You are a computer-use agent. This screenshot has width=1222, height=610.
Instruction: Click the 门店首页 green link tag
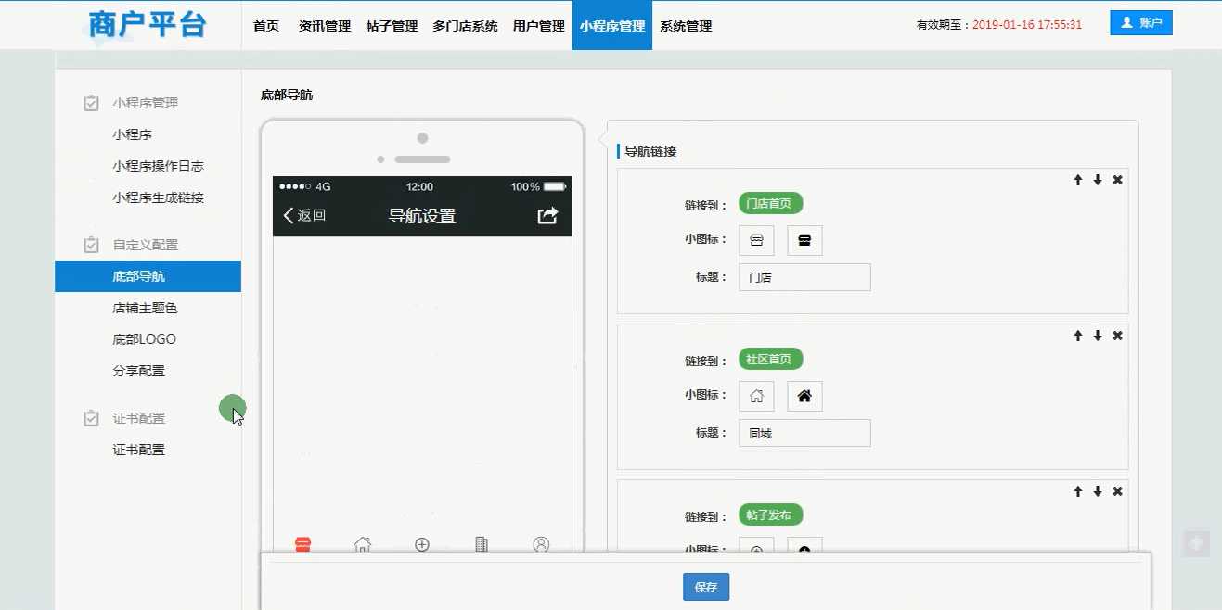pyautogui.click(x=770, y=204)
